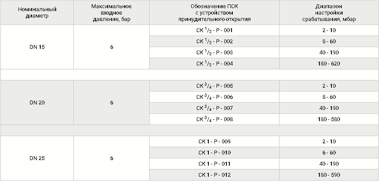Viewport: 379px width, 181px height.
Task: Click the 180 - 620 range value
Action: pyautogui.click(x=329, y=64)
